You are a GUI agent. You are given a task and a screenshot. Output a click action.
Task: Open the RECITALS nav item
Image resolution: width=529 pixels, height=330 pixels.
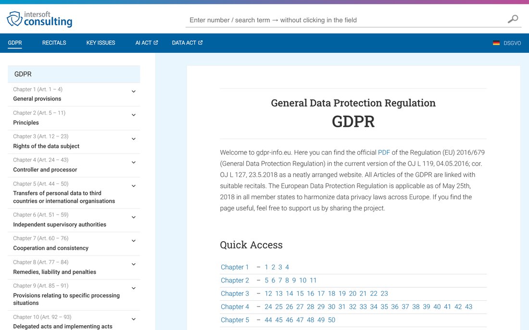tap(54, 43)
